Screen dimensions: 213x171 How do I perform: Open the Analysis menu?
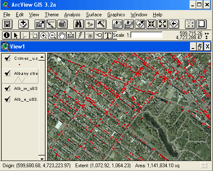72,15
